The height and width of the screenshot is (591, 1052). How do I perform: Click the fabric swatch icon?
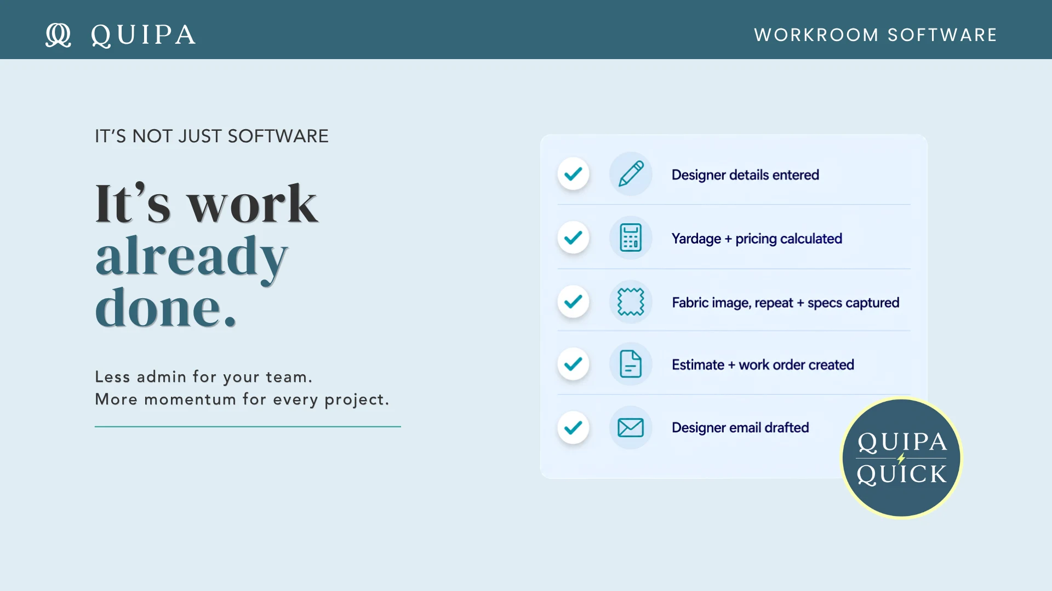[x=631, y=302]
